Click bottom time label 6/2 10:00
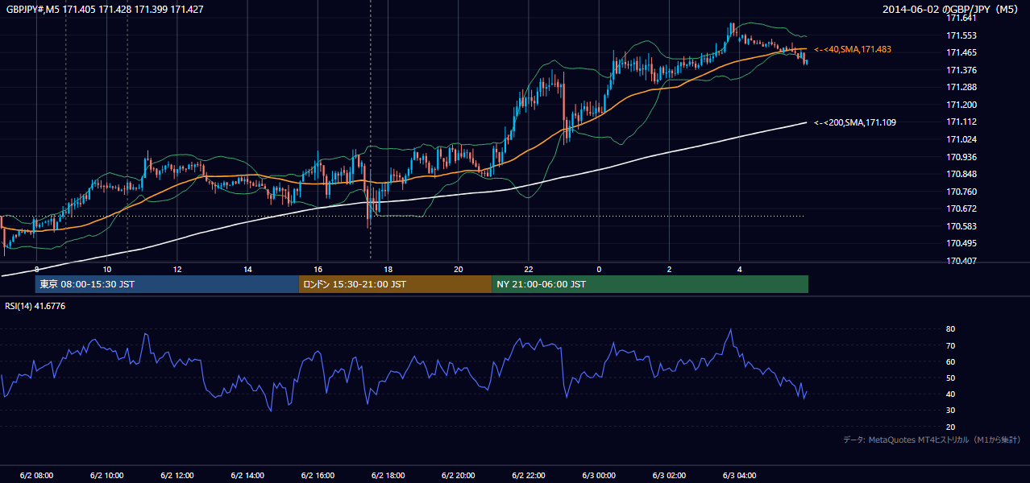Image resolution: width=1030 pixels, height=483 pixels. tap(107, 476)
